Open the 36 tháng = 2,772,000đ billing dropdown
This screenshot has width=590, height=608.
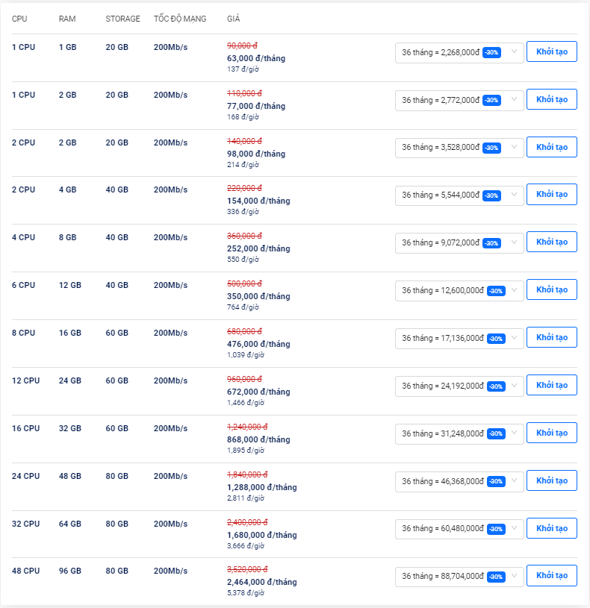[459, 100]
